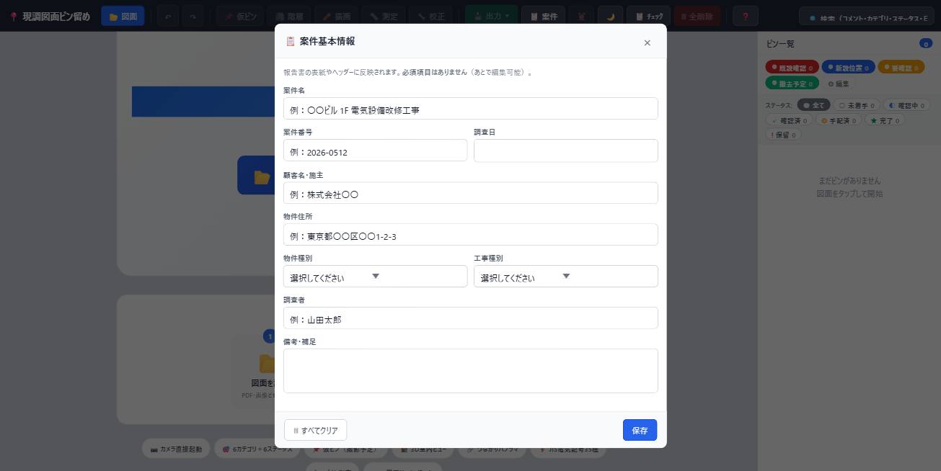Click the search box in the top bar
This screenshot has height=471, width=941.
point(867,17)
